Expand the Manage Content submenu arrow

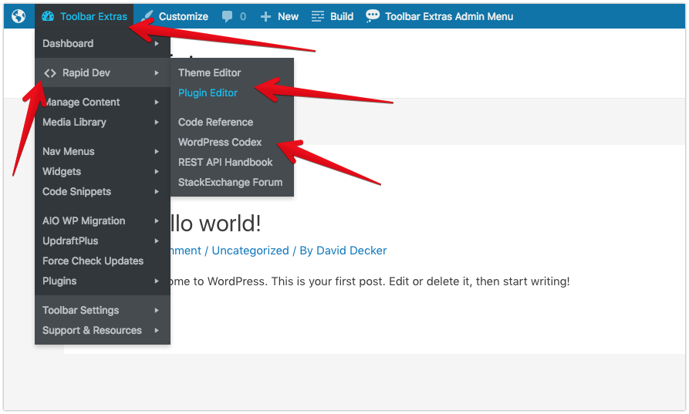coord(157,103)
